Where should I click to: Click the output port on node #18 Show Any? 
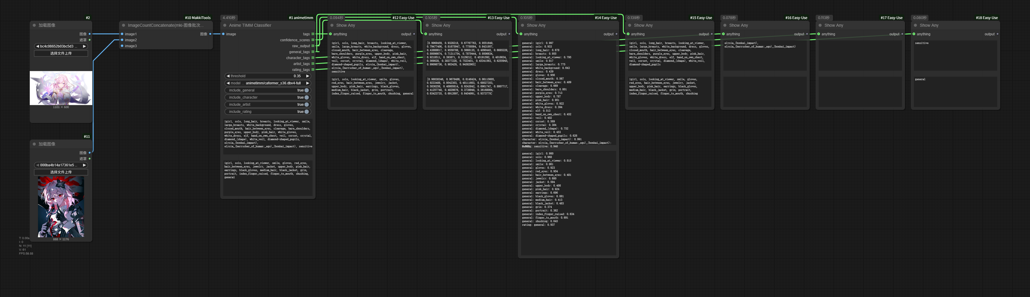(998, 34)
